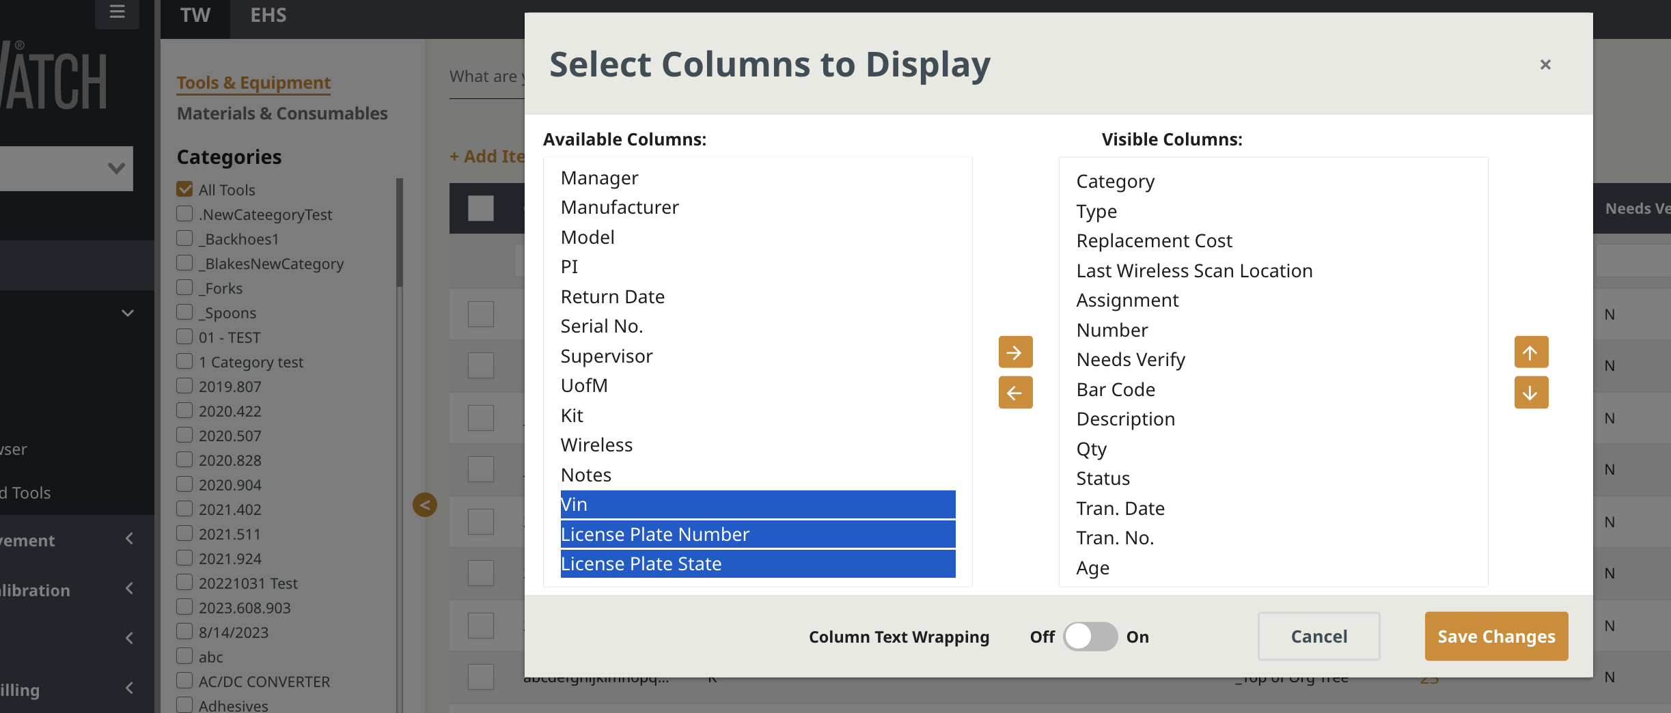Select Serial No. in Available Columns
Image resolution: width=1671 pixels, height=713 pixels.
pos(758,326)
